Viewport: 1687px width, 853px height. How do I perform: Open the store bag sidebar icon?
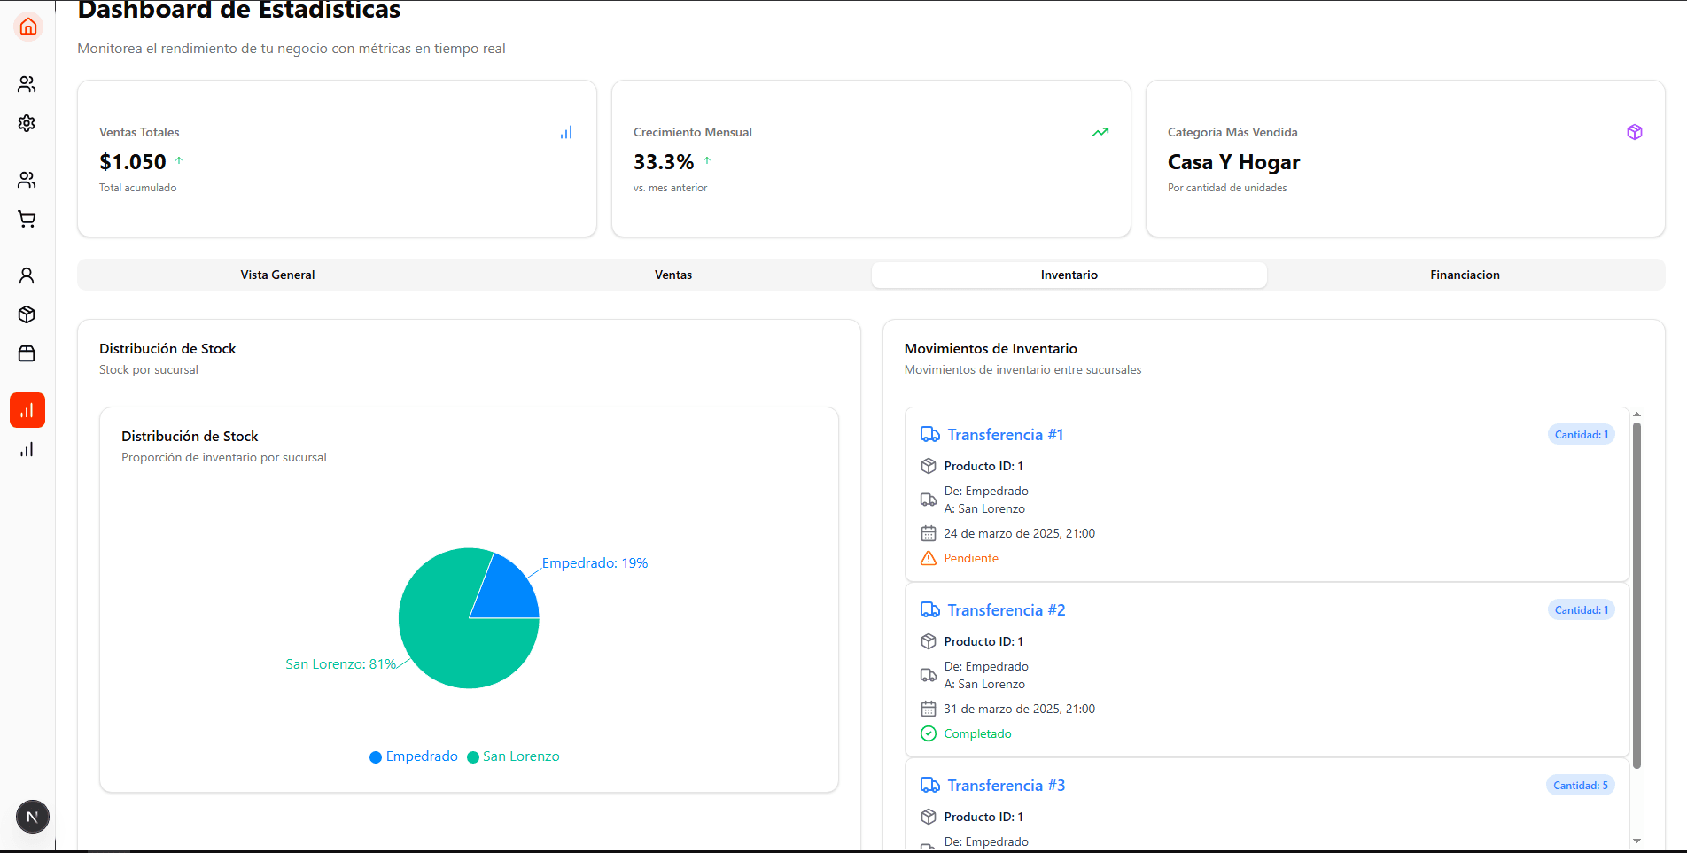[x=27, y=353]
